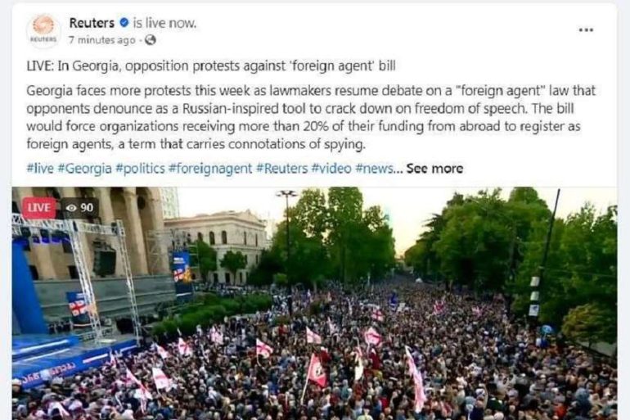Click the blue verified badge next to Reuters
Viewport: 630px width, 420px height.
tap(124, 23)
